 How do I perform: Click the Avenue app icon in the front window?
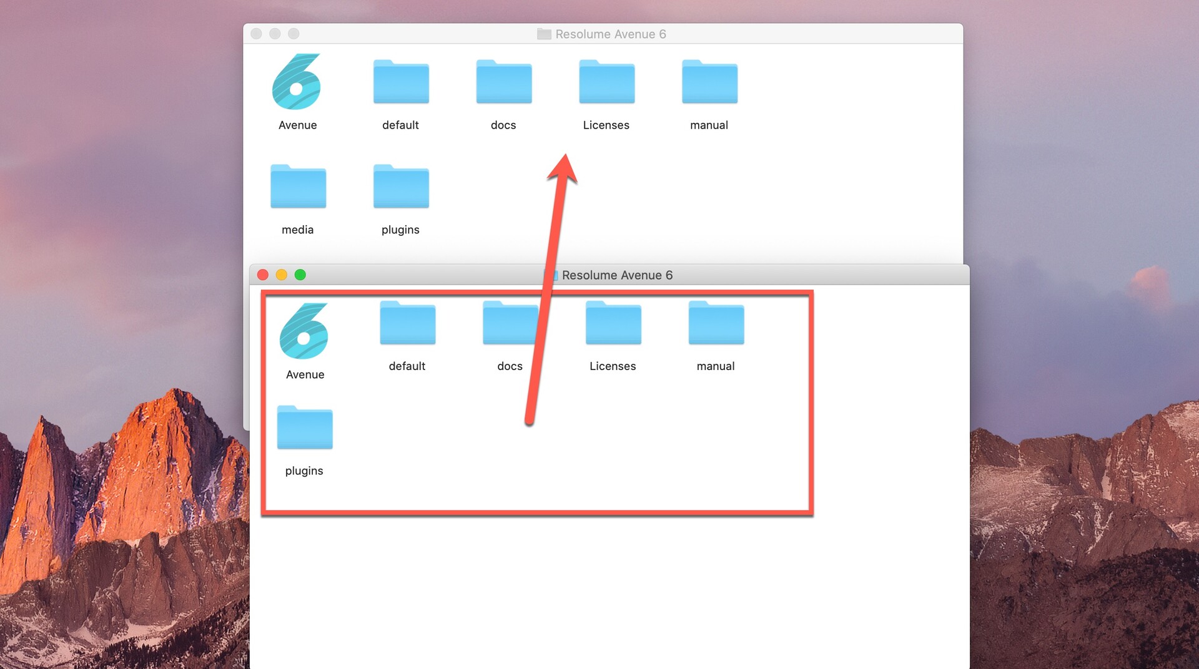tap(304, 331)
